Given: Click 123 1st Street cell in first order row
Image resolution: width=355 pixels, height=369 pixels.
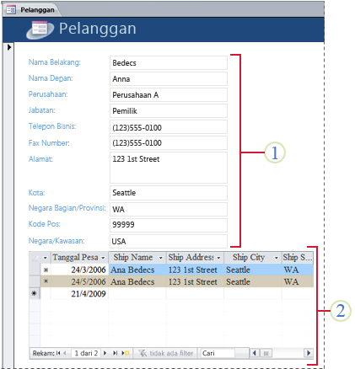Looking at the screenshot, I should [x=195, y=270].
